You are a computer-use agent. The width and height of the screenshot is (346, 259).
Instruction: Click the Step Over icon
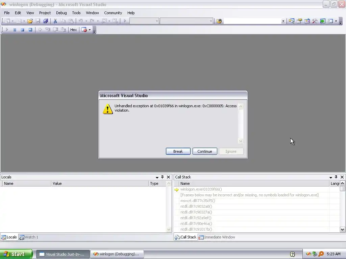[x=56, y=30]
